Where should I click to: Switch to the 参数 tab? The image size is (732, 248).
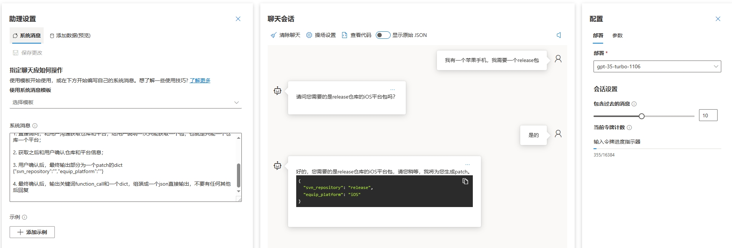pos(617,35)
